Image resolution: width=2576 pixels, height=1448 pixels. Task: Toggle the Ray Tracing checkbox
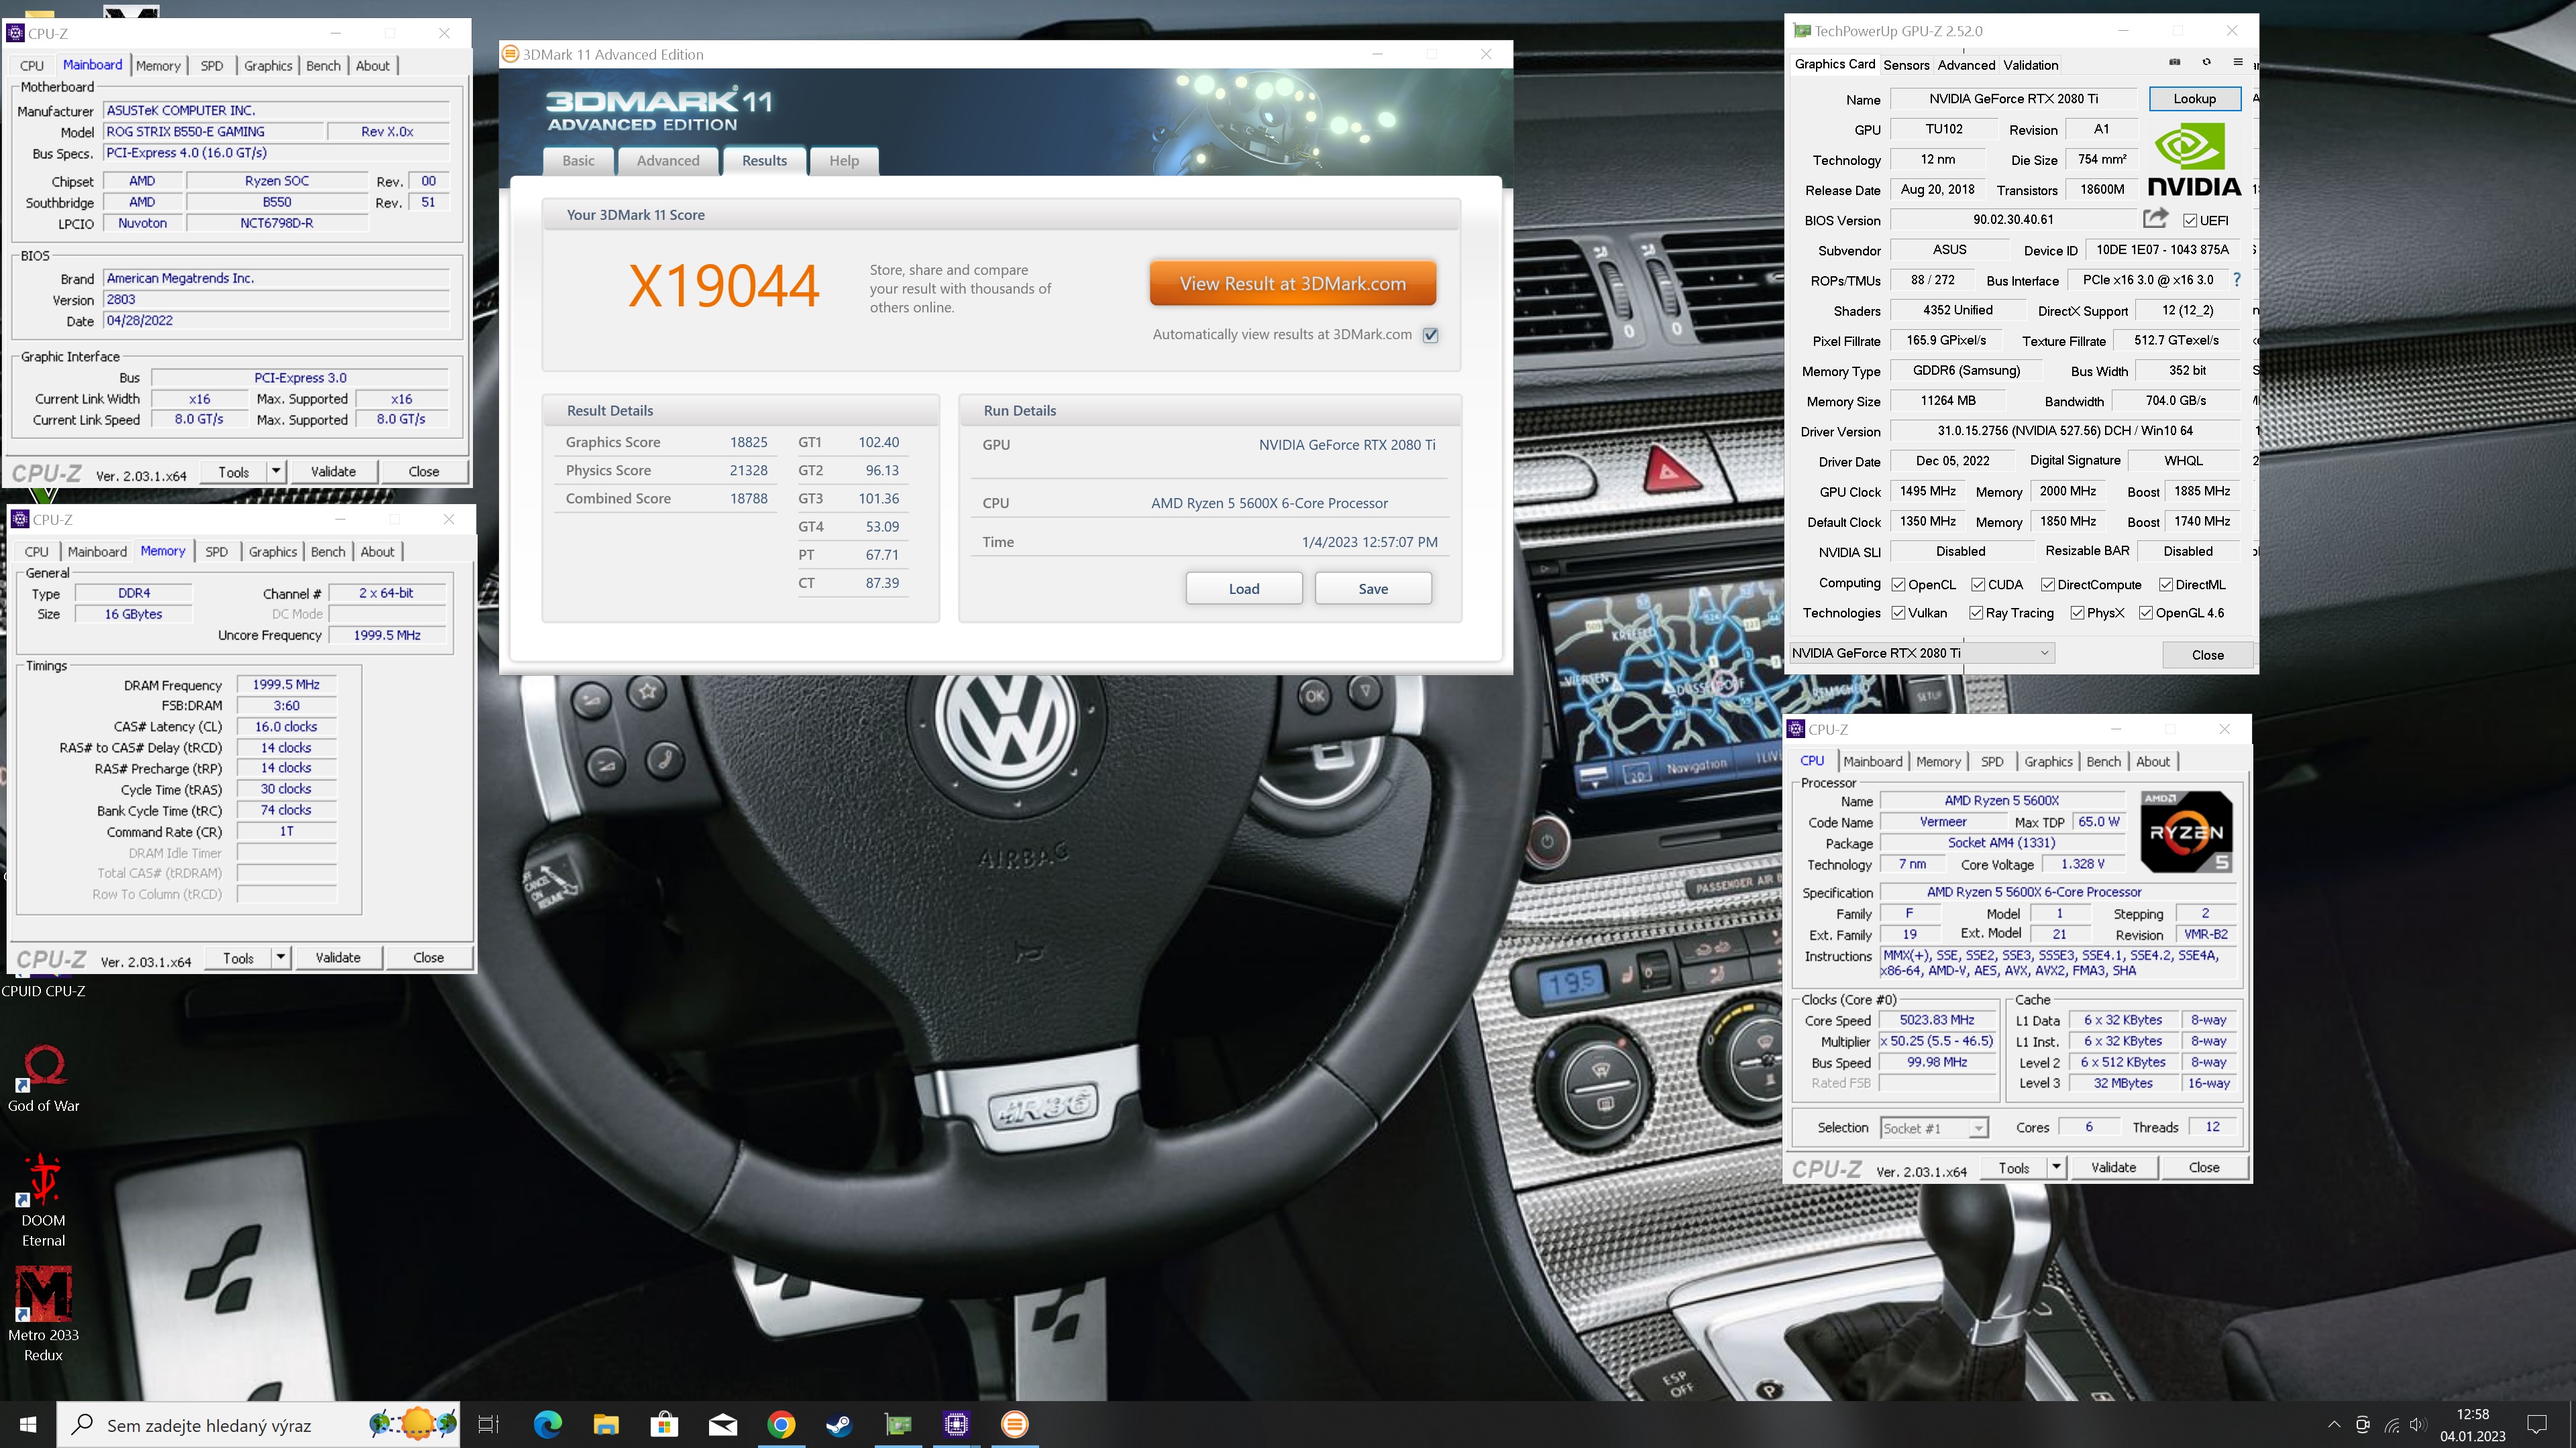pyautogui.click(x=1976, y=613)
